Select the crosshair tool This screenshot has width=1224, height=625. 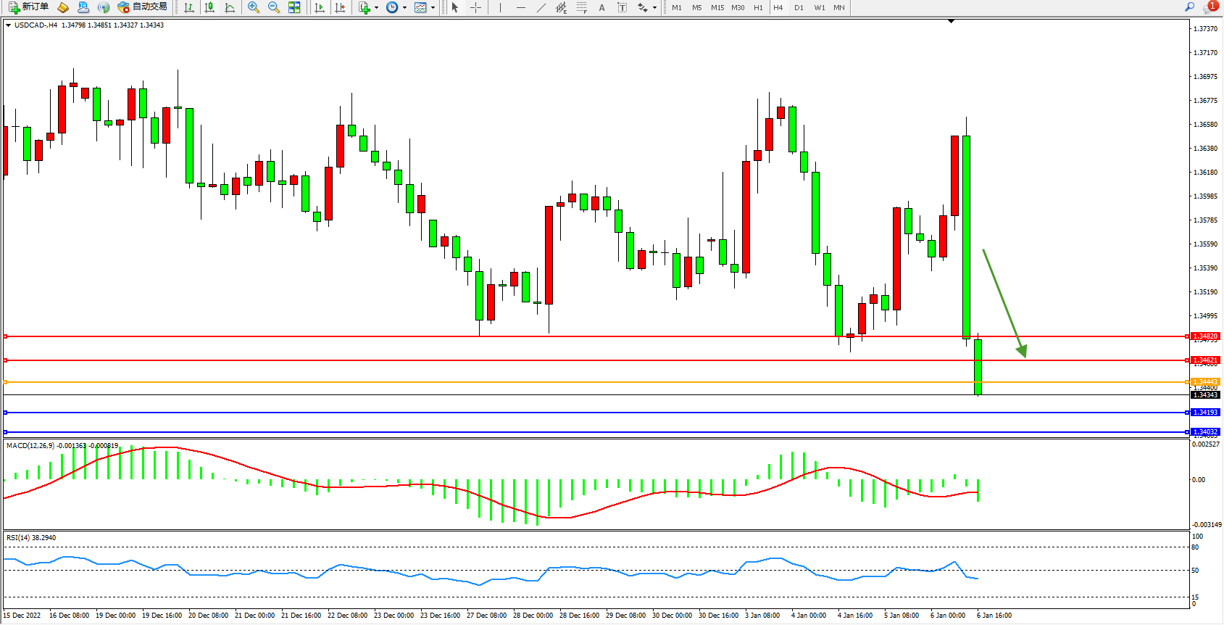coord(476,7)
